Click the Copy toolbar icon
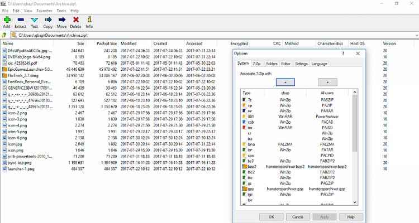 click(48, 20)
